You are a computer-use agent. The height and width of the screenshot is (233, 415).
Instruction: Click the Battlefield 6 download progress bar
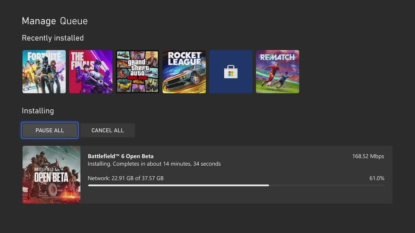(x=236, y=185)
